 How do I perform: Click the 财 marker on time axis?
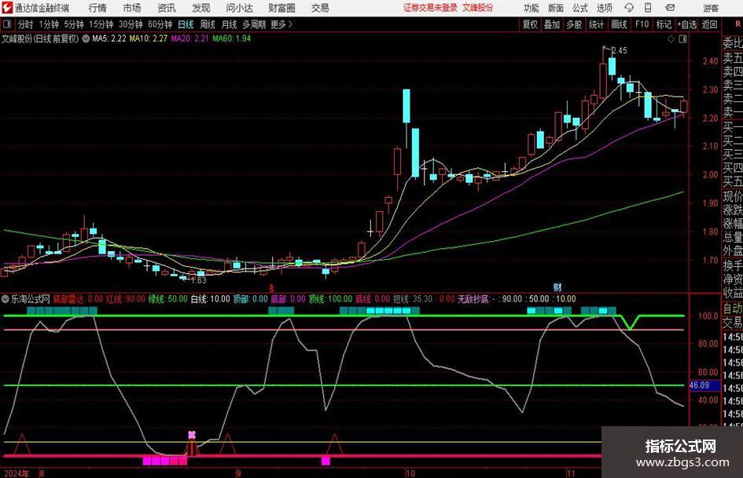click(557, 287)
